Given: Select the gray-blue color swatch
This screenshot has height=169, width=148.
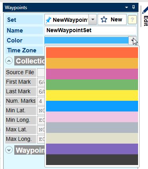Looking at the screenshot, I should click(x=92, y=128).
